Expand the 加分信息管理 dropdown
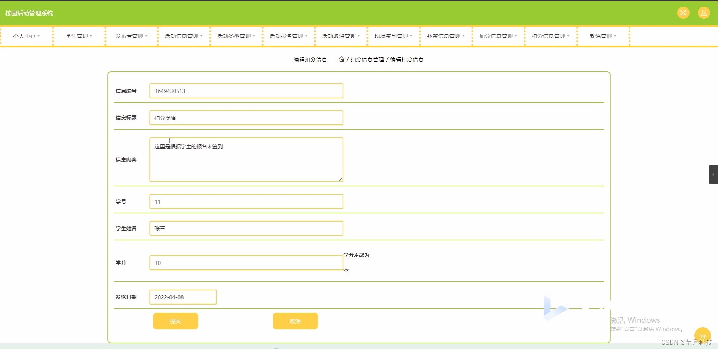This screenshot has width=718, height=349. 498,36
